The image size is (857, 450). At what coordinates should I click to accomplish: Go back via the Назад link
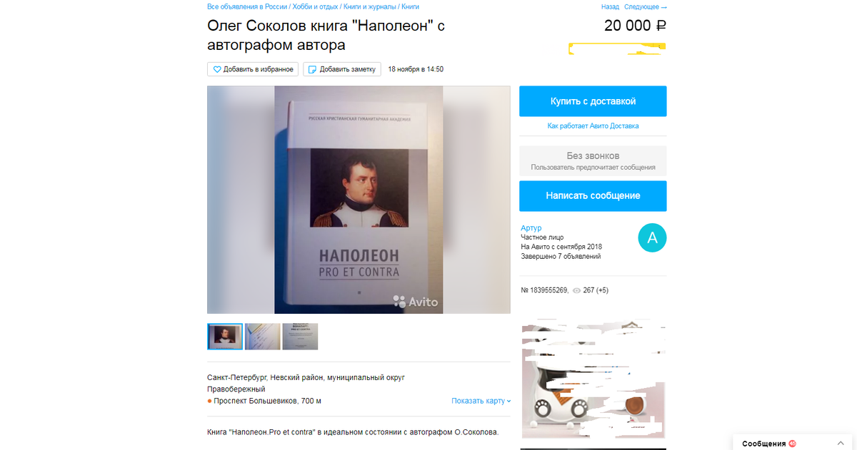[x=610, y=6]
